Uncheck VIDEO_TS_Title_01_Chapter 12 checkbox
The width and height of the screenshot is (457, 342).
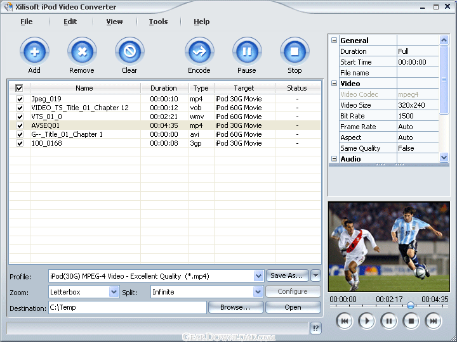click(20, 108)
